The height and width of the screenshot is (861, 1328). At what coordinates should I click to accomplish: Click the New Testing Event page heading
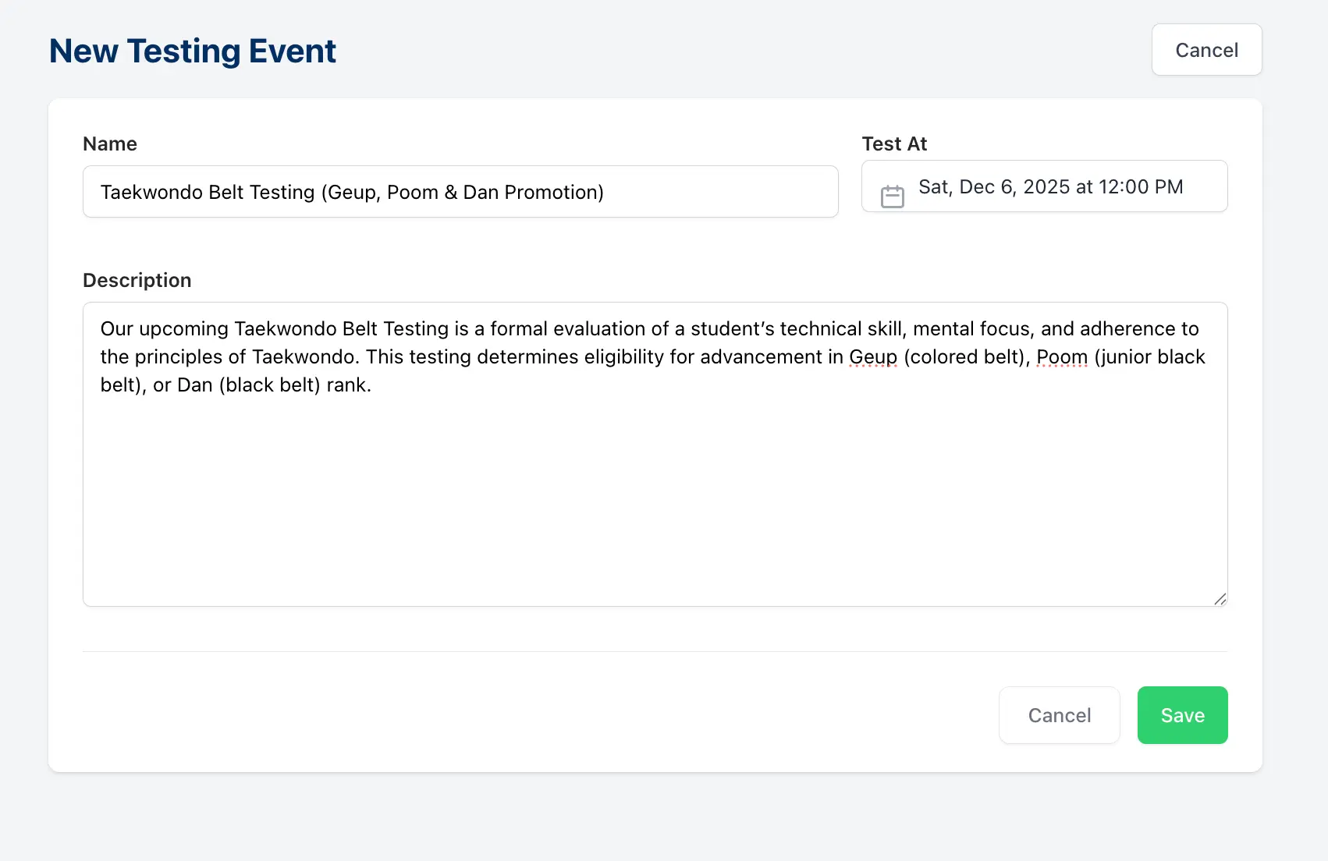pyautogui.click(x=192, y=50)
